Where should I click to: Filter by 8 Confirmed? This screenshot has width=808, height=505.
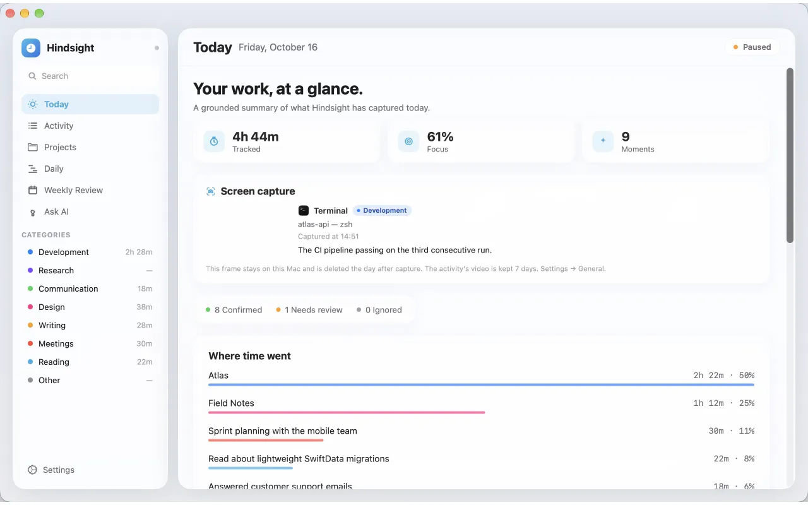[x=234, y=310]
